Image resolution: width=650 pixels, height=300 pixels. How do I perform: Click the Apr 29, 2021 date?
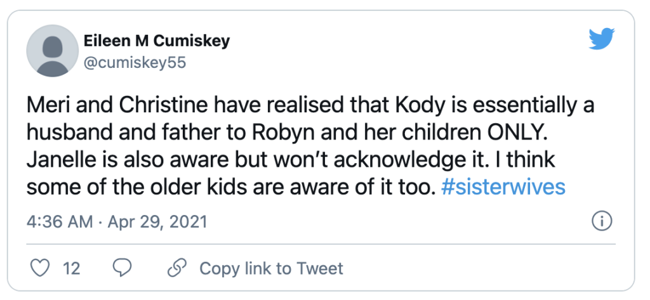tap(157, 222)
